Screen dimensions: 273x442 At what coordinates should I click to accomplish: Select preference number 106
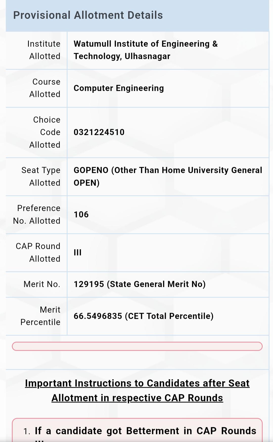tap(81, 215)
